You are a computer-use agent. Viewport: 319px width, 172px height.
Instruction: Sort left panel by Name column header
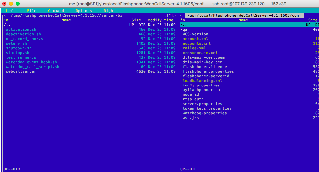(x=66, y=20)
